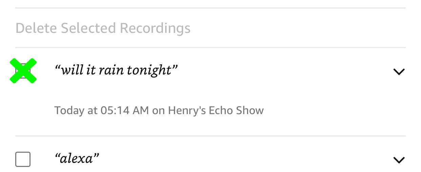Image resolution: width=421 pixels, height=172 pixels.
Task: Click the "Today at 05:14 AM" timestamp line
Action: (102, 110)
